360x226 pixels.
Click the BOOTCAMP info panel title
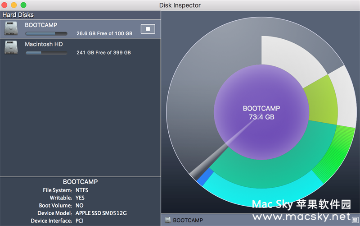coord(81,182)
